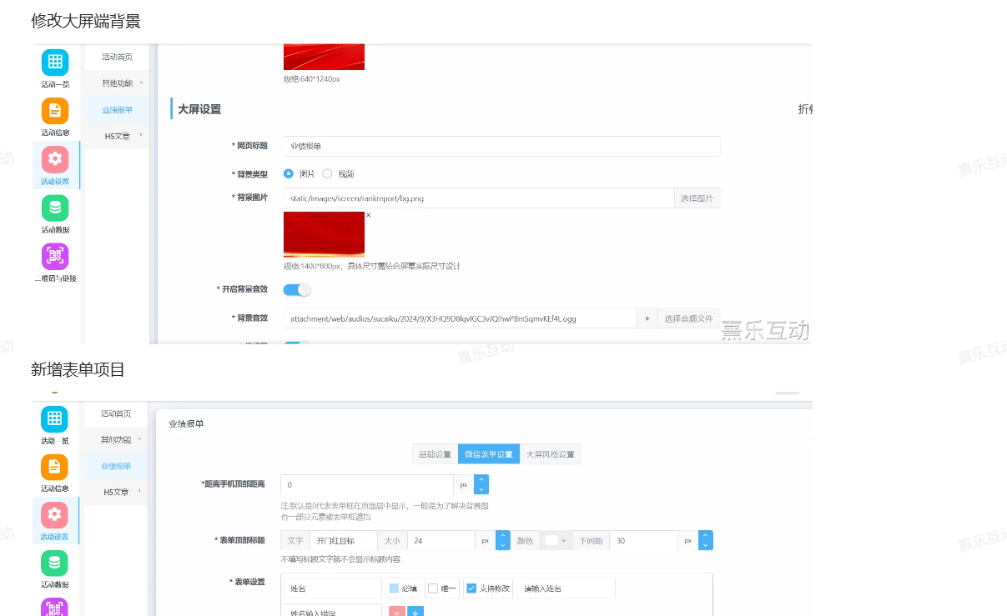Uncheck the 支持修改 checkbox for 姓名

click(471, 588)
